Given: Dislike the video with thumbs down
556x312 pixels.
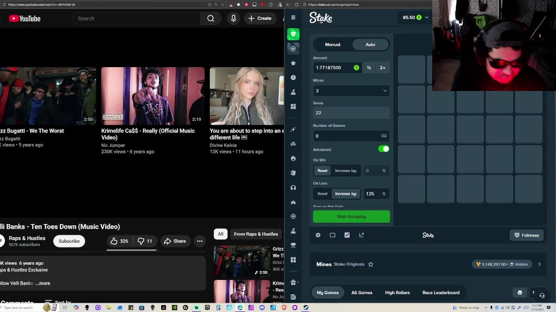Looking at the screenshot, I should tap(145, 241).
